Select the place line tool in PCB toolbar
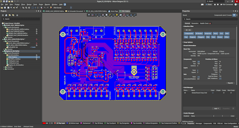The image size is (239, 128). pyautogui.click(x=135, y=15)
